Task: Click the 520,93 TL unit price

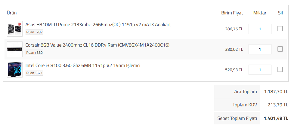Action: point(234,70)
